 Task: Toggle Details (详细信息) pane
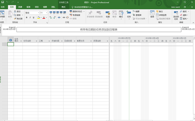(162, 15)
